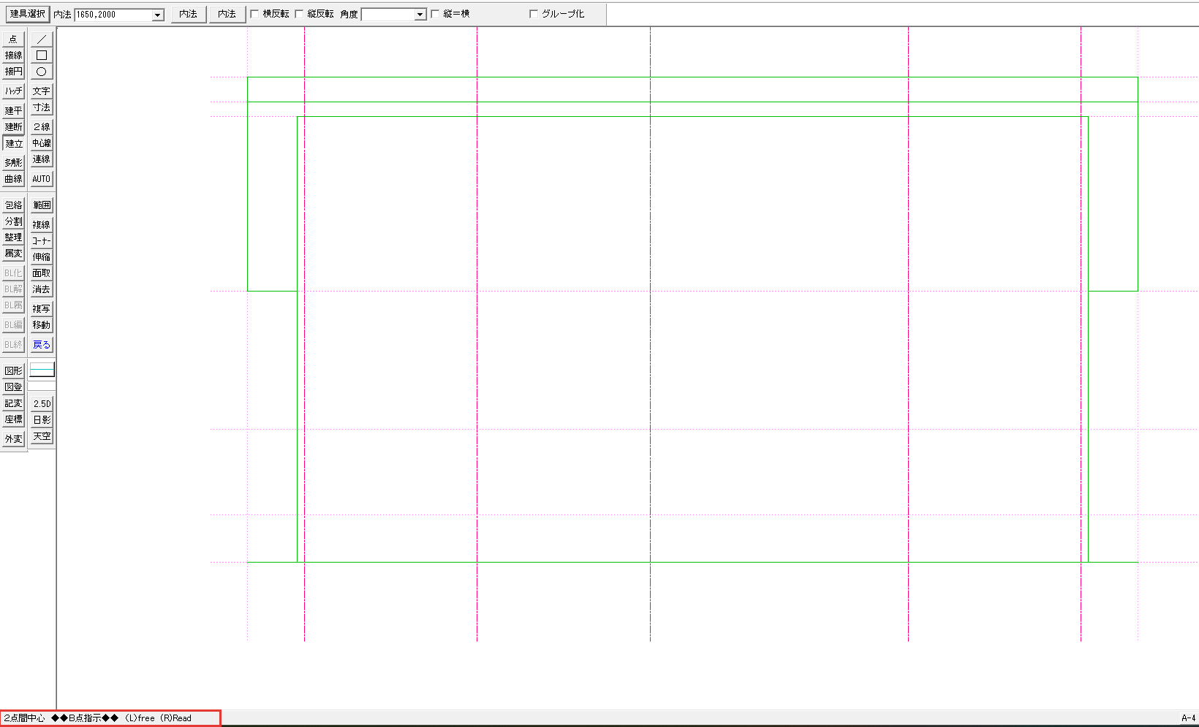Open the current line attribute swatch
The width and height of the screenshot is (1199, 727).
click(42, 370)
